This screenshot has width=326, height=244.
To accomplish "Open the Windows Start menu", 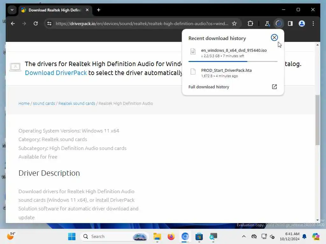I will tap(72, 236).
